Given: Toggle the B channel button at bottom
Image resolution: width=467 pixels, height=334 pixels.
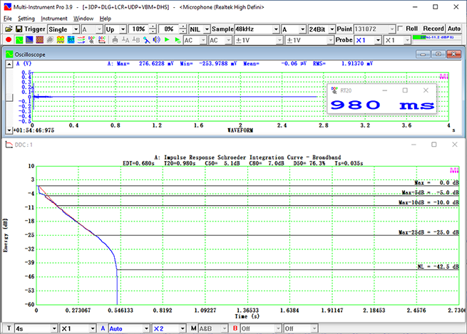Looking at the screenshot, I should click(x=236, y=328).
